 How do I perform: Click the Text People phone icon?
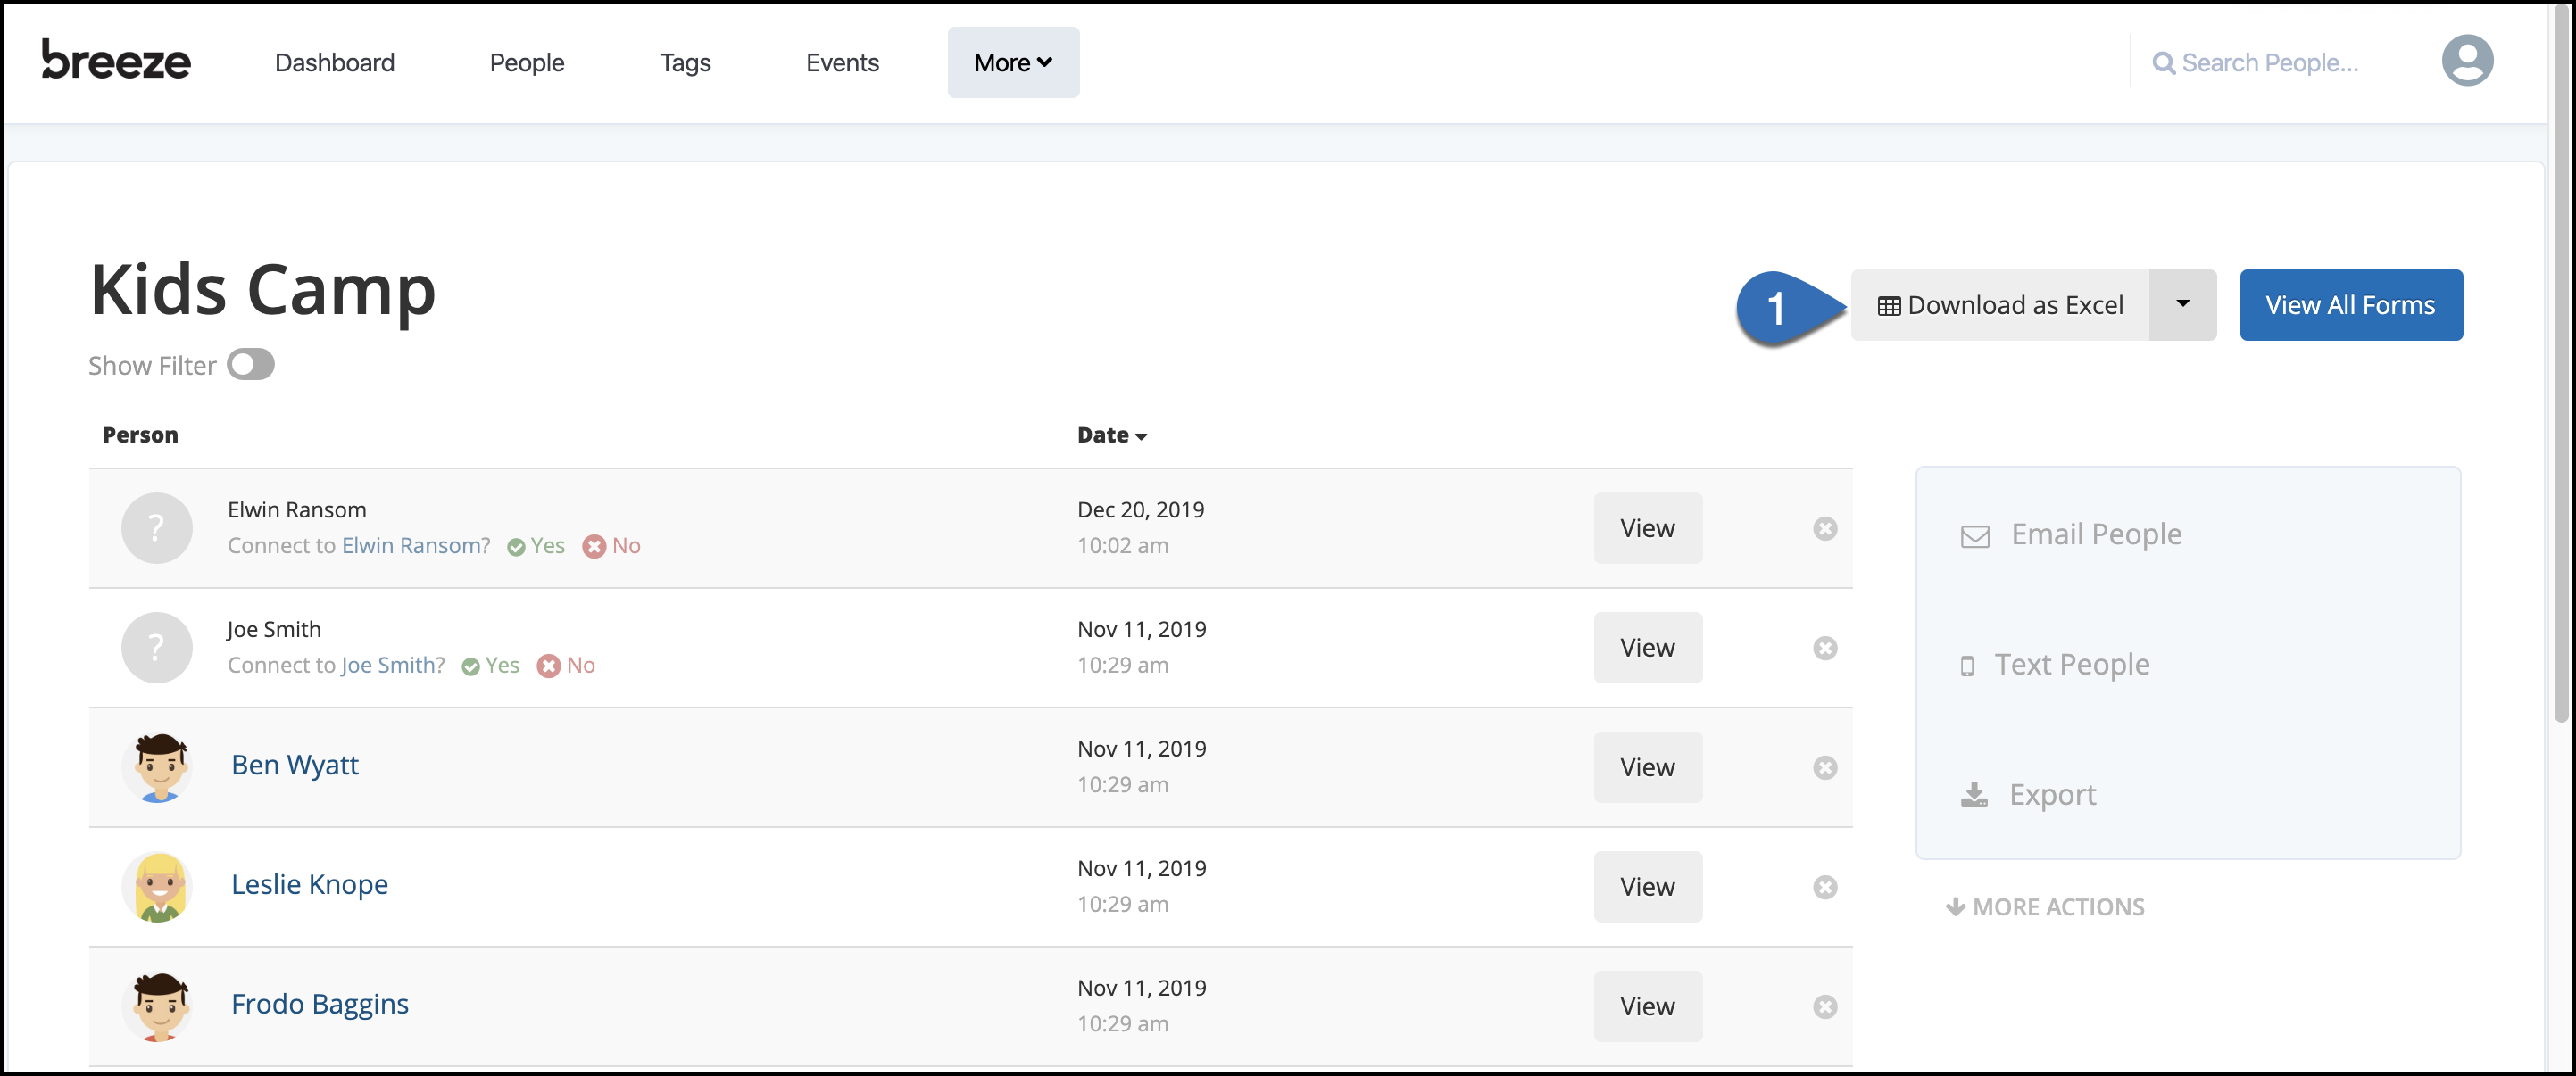(x=1970, y=665)
